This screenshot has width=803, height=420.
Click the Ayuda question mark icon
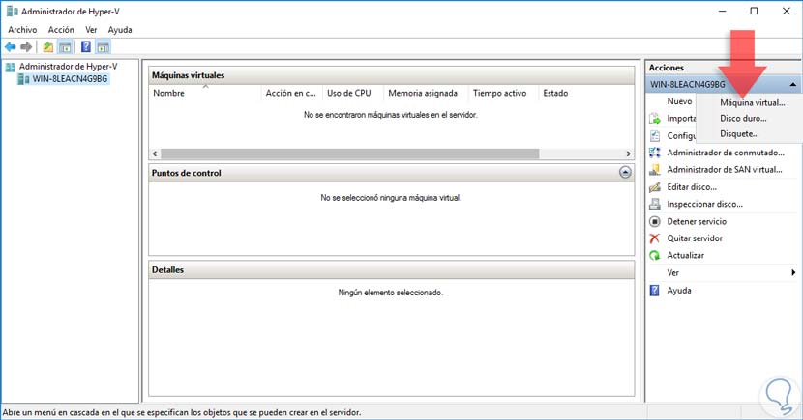pos(654,291)
